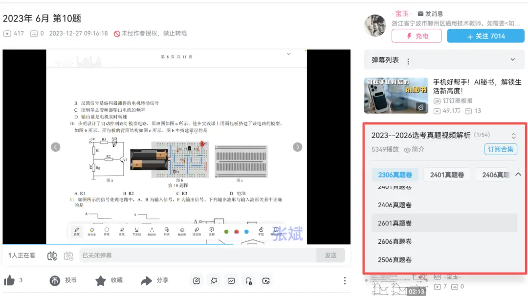
Task: Subscribe to collection with 订阅合集
Action: [501, 149]
